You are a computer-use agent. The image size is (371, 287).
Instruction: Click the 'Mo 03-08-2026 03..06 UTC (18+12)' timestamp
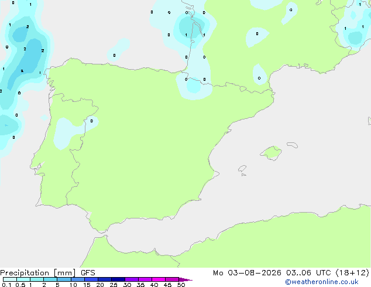pos(291,273)
